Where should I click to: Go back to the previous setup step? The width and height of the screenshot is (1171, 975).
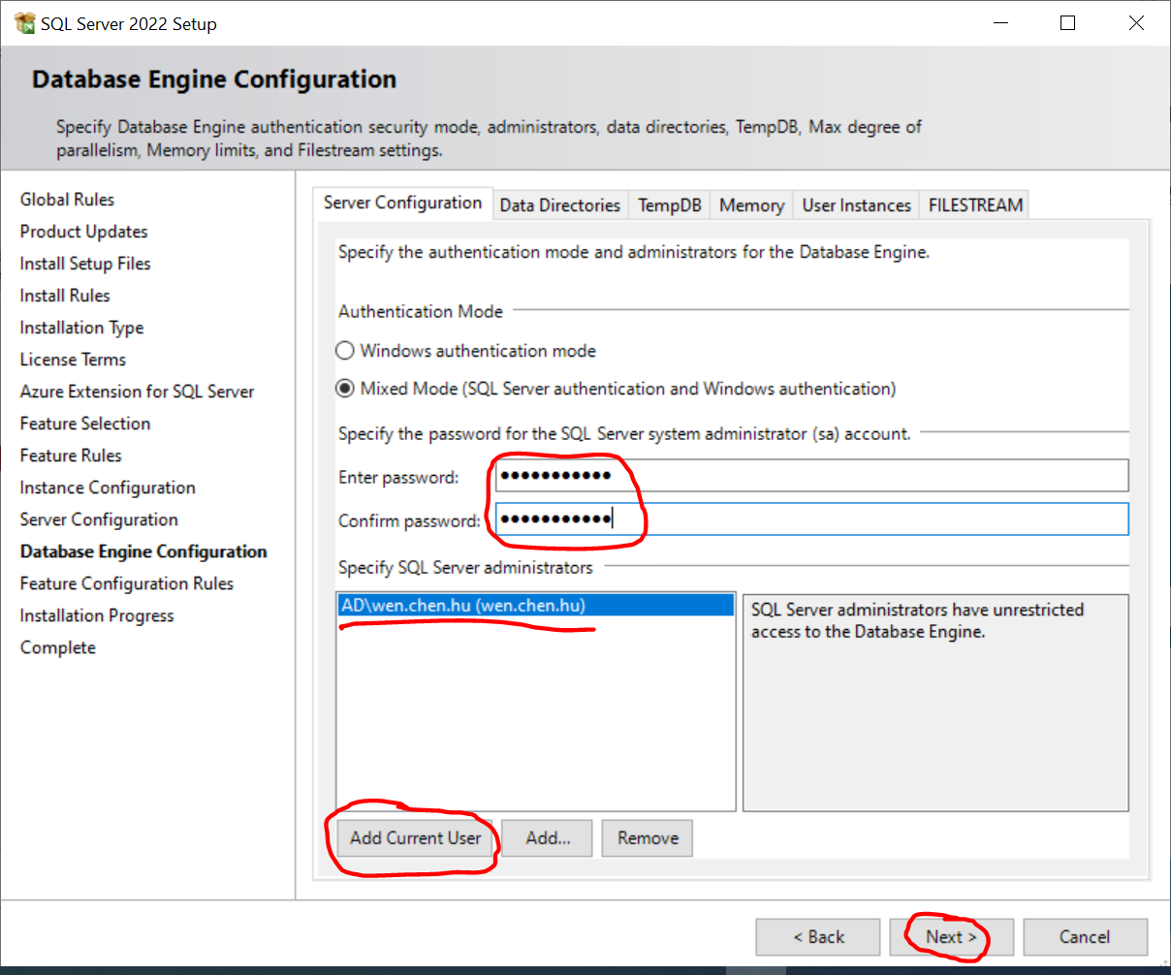tap(818, 937)
